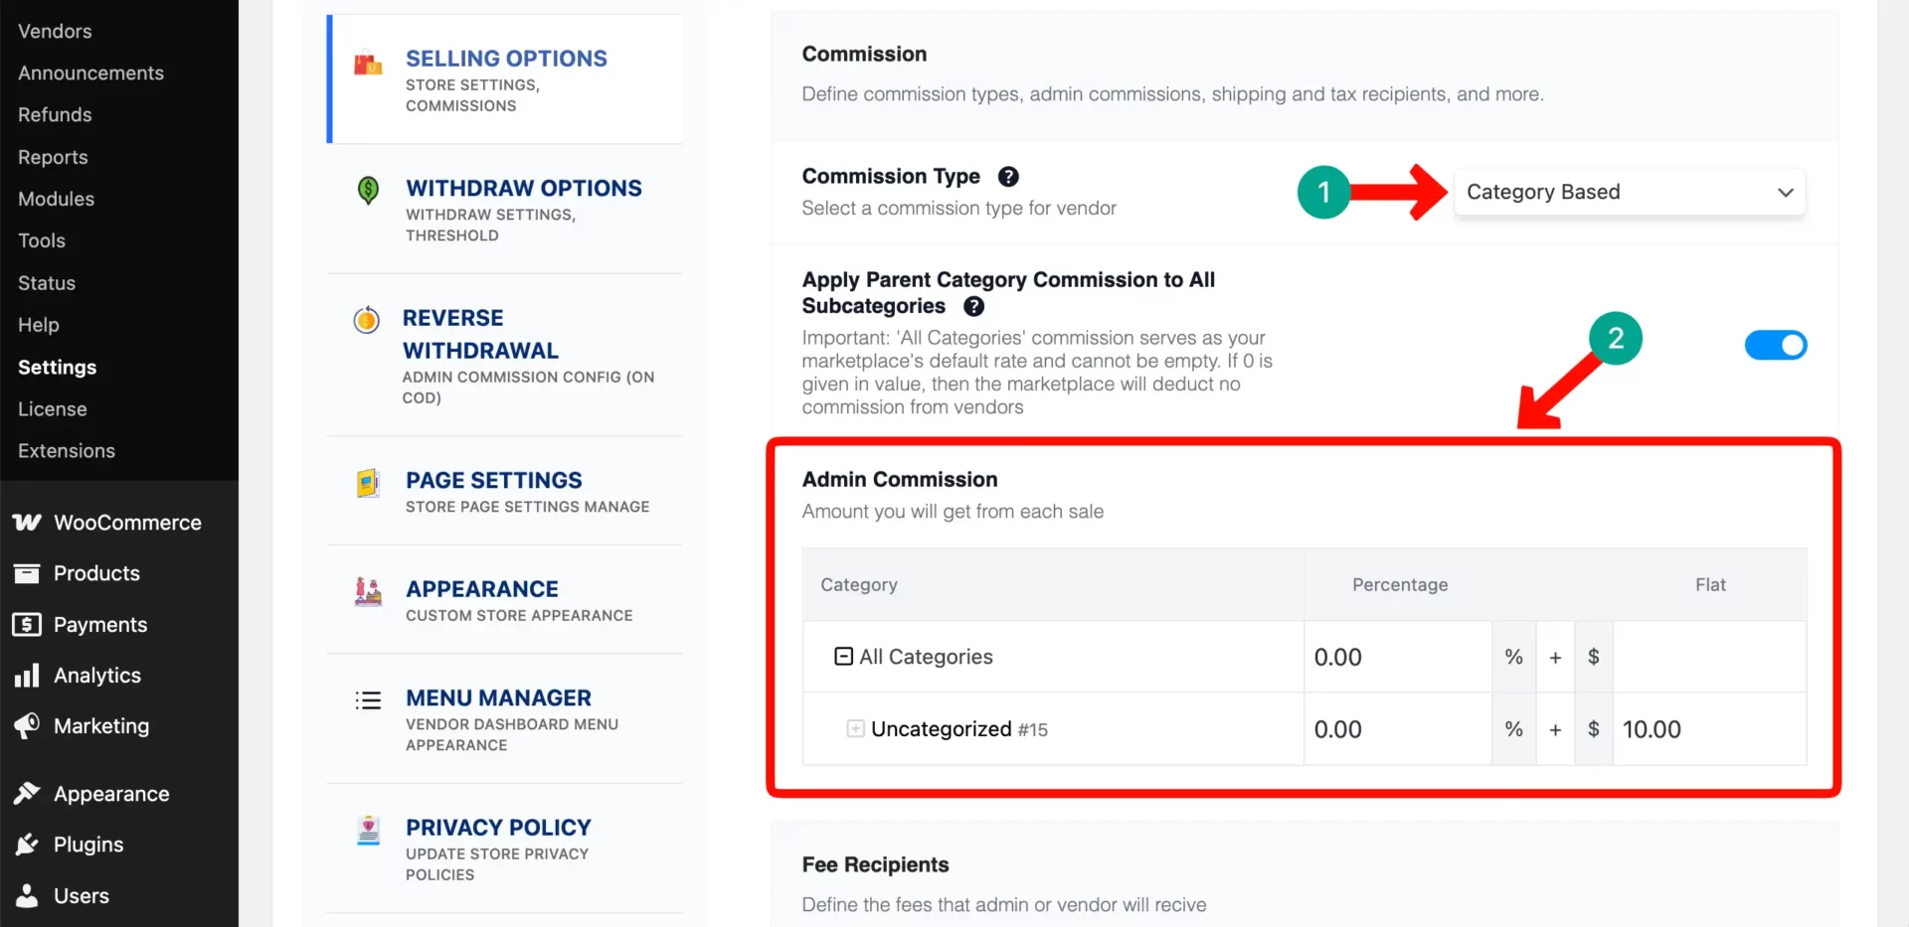
Task: Click the Users person icon
Action: [x=27, y=895]
